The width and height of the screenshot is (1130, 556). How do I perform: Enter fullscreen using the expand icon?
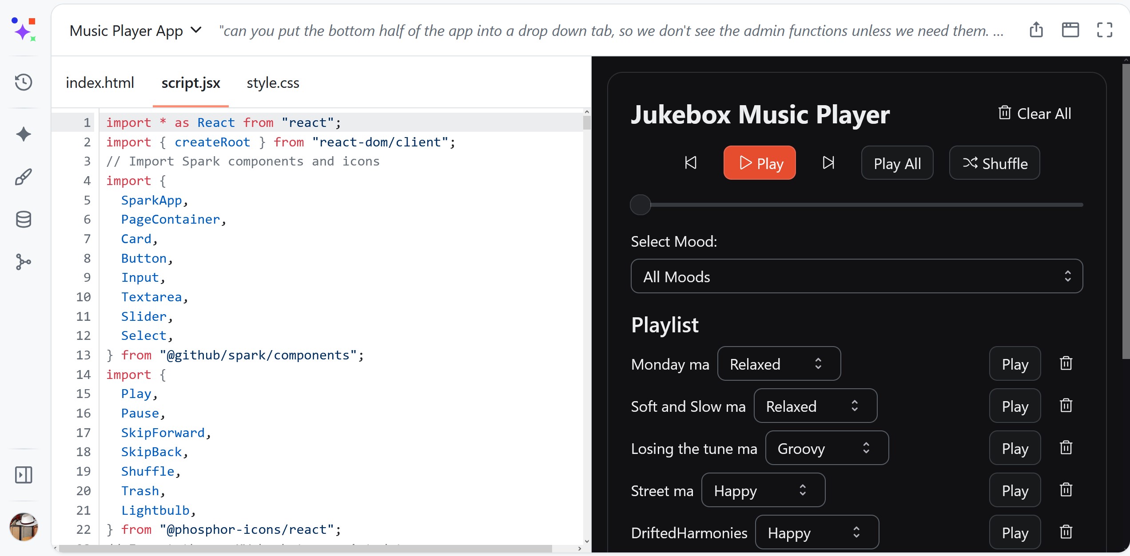pyautogui.click(x=1105, y=30)
